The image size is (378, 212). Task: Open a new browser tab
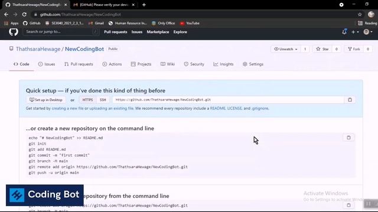[144, 5]
